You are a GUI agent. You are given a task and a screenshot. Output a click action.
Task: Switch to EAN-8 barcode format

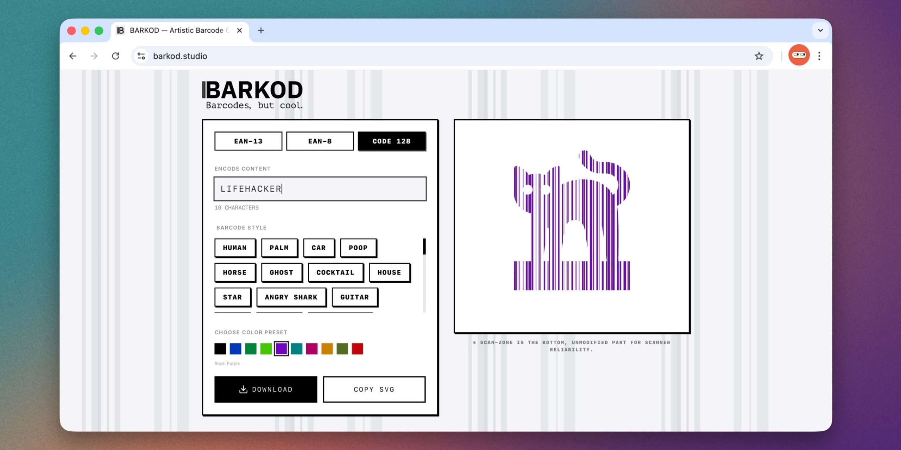tap(320, 141)
